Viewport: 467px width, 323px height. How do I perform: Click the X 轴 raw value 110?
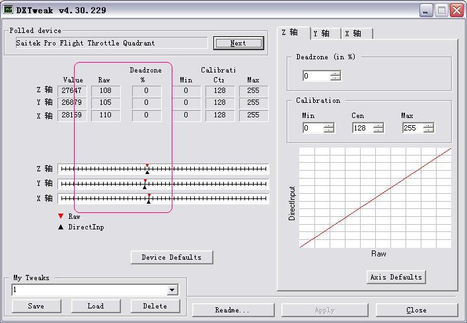point(106,115)
